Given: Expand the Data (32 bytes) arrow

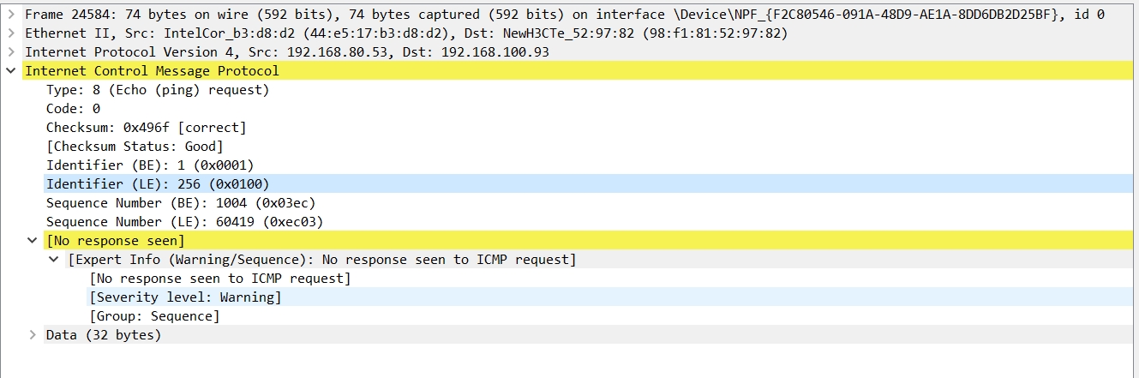Looking at the screenshot, I should pos(32,335).
